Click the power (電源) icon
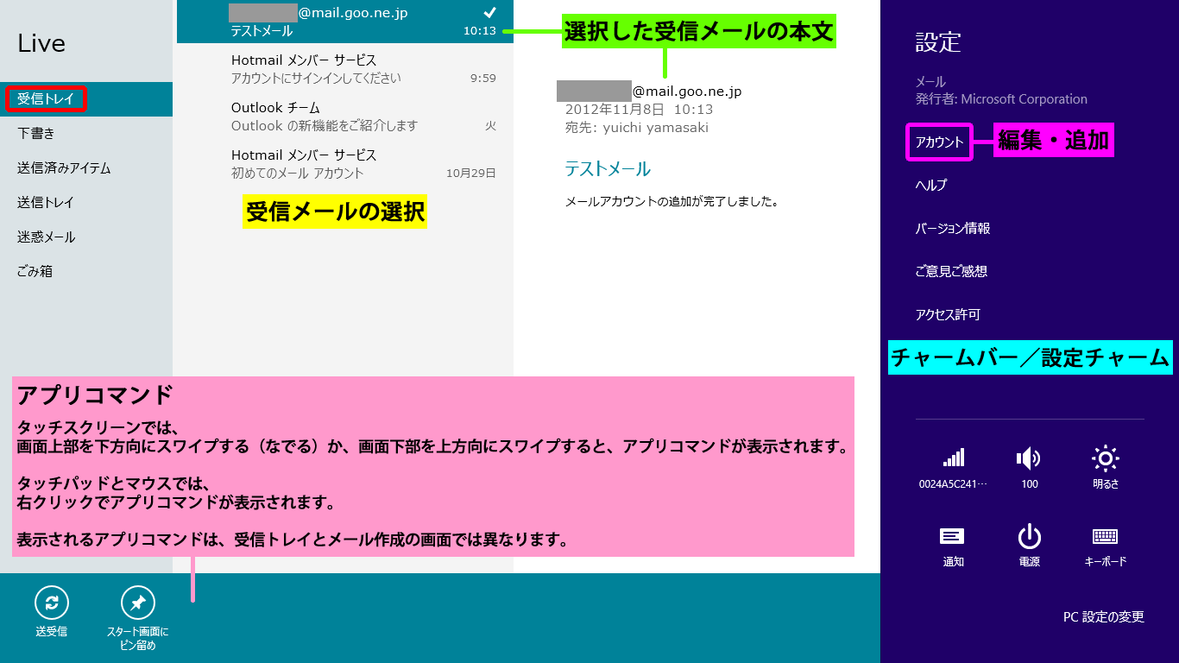Image resolution: width=1179 pixels, height=663 pixels. [x=1029, y=536]
